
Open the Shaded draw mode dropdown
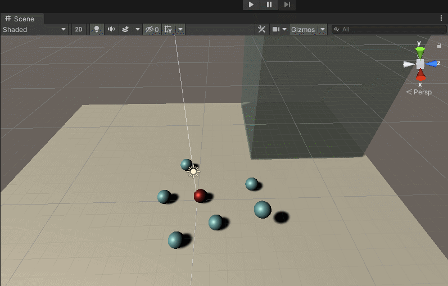(x=34, y=29)
